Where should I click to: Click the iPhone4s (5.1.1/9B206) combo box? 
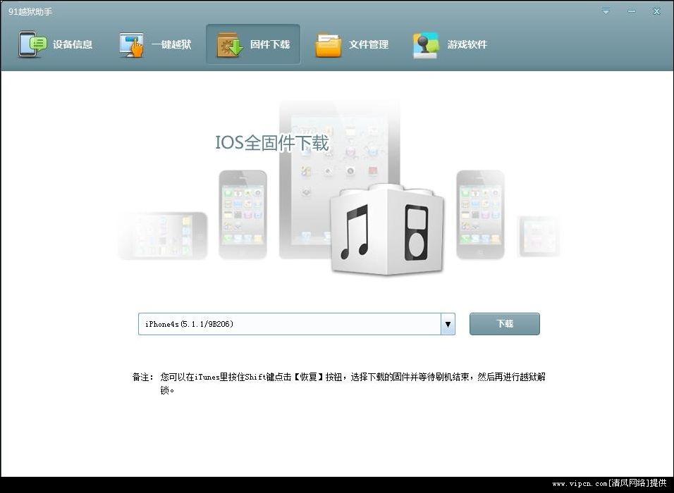point(289,324)
